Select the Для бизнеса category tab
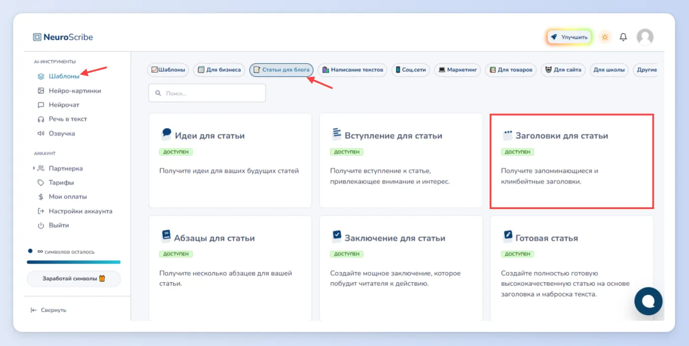 tap(219, 70)
